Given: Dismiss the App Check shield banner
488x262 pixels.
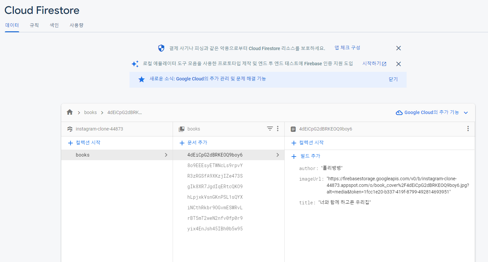Looking at the screenshot, I should [398, 48].
